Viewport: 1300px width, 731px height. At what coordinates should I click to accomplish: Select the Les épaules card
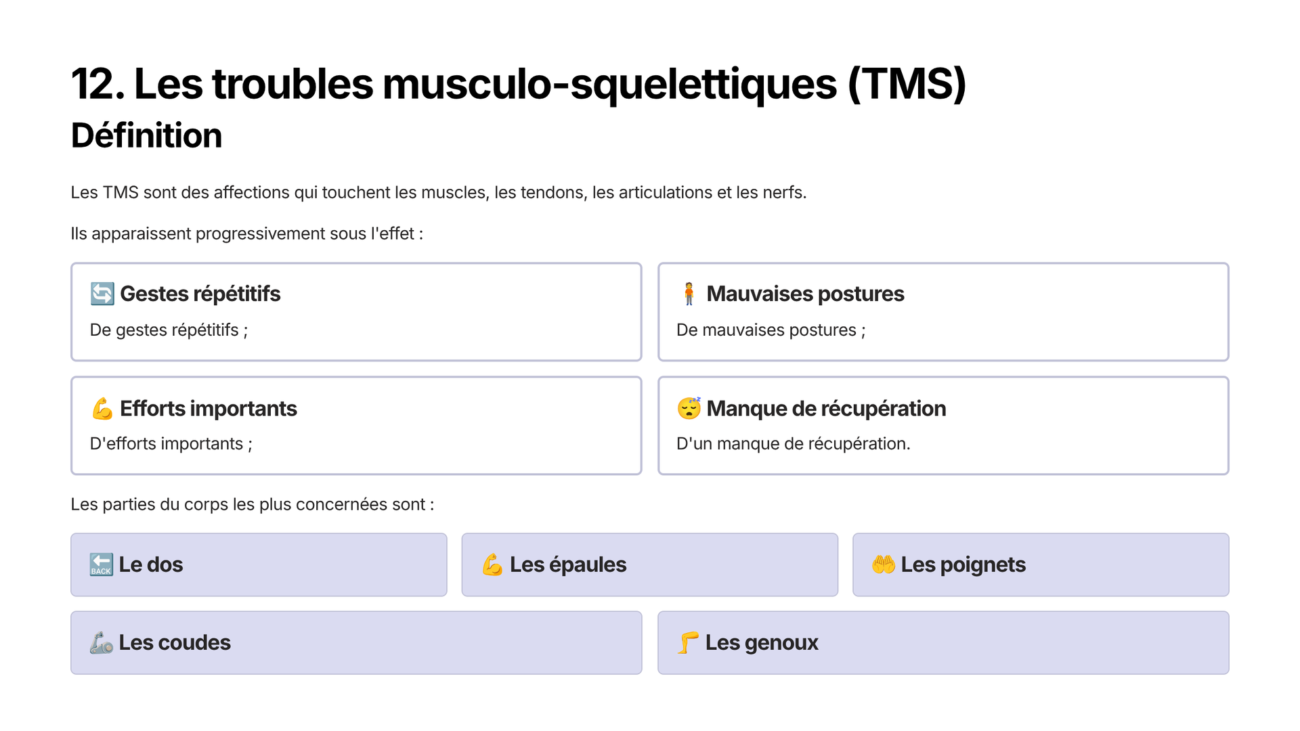point(650,564)
